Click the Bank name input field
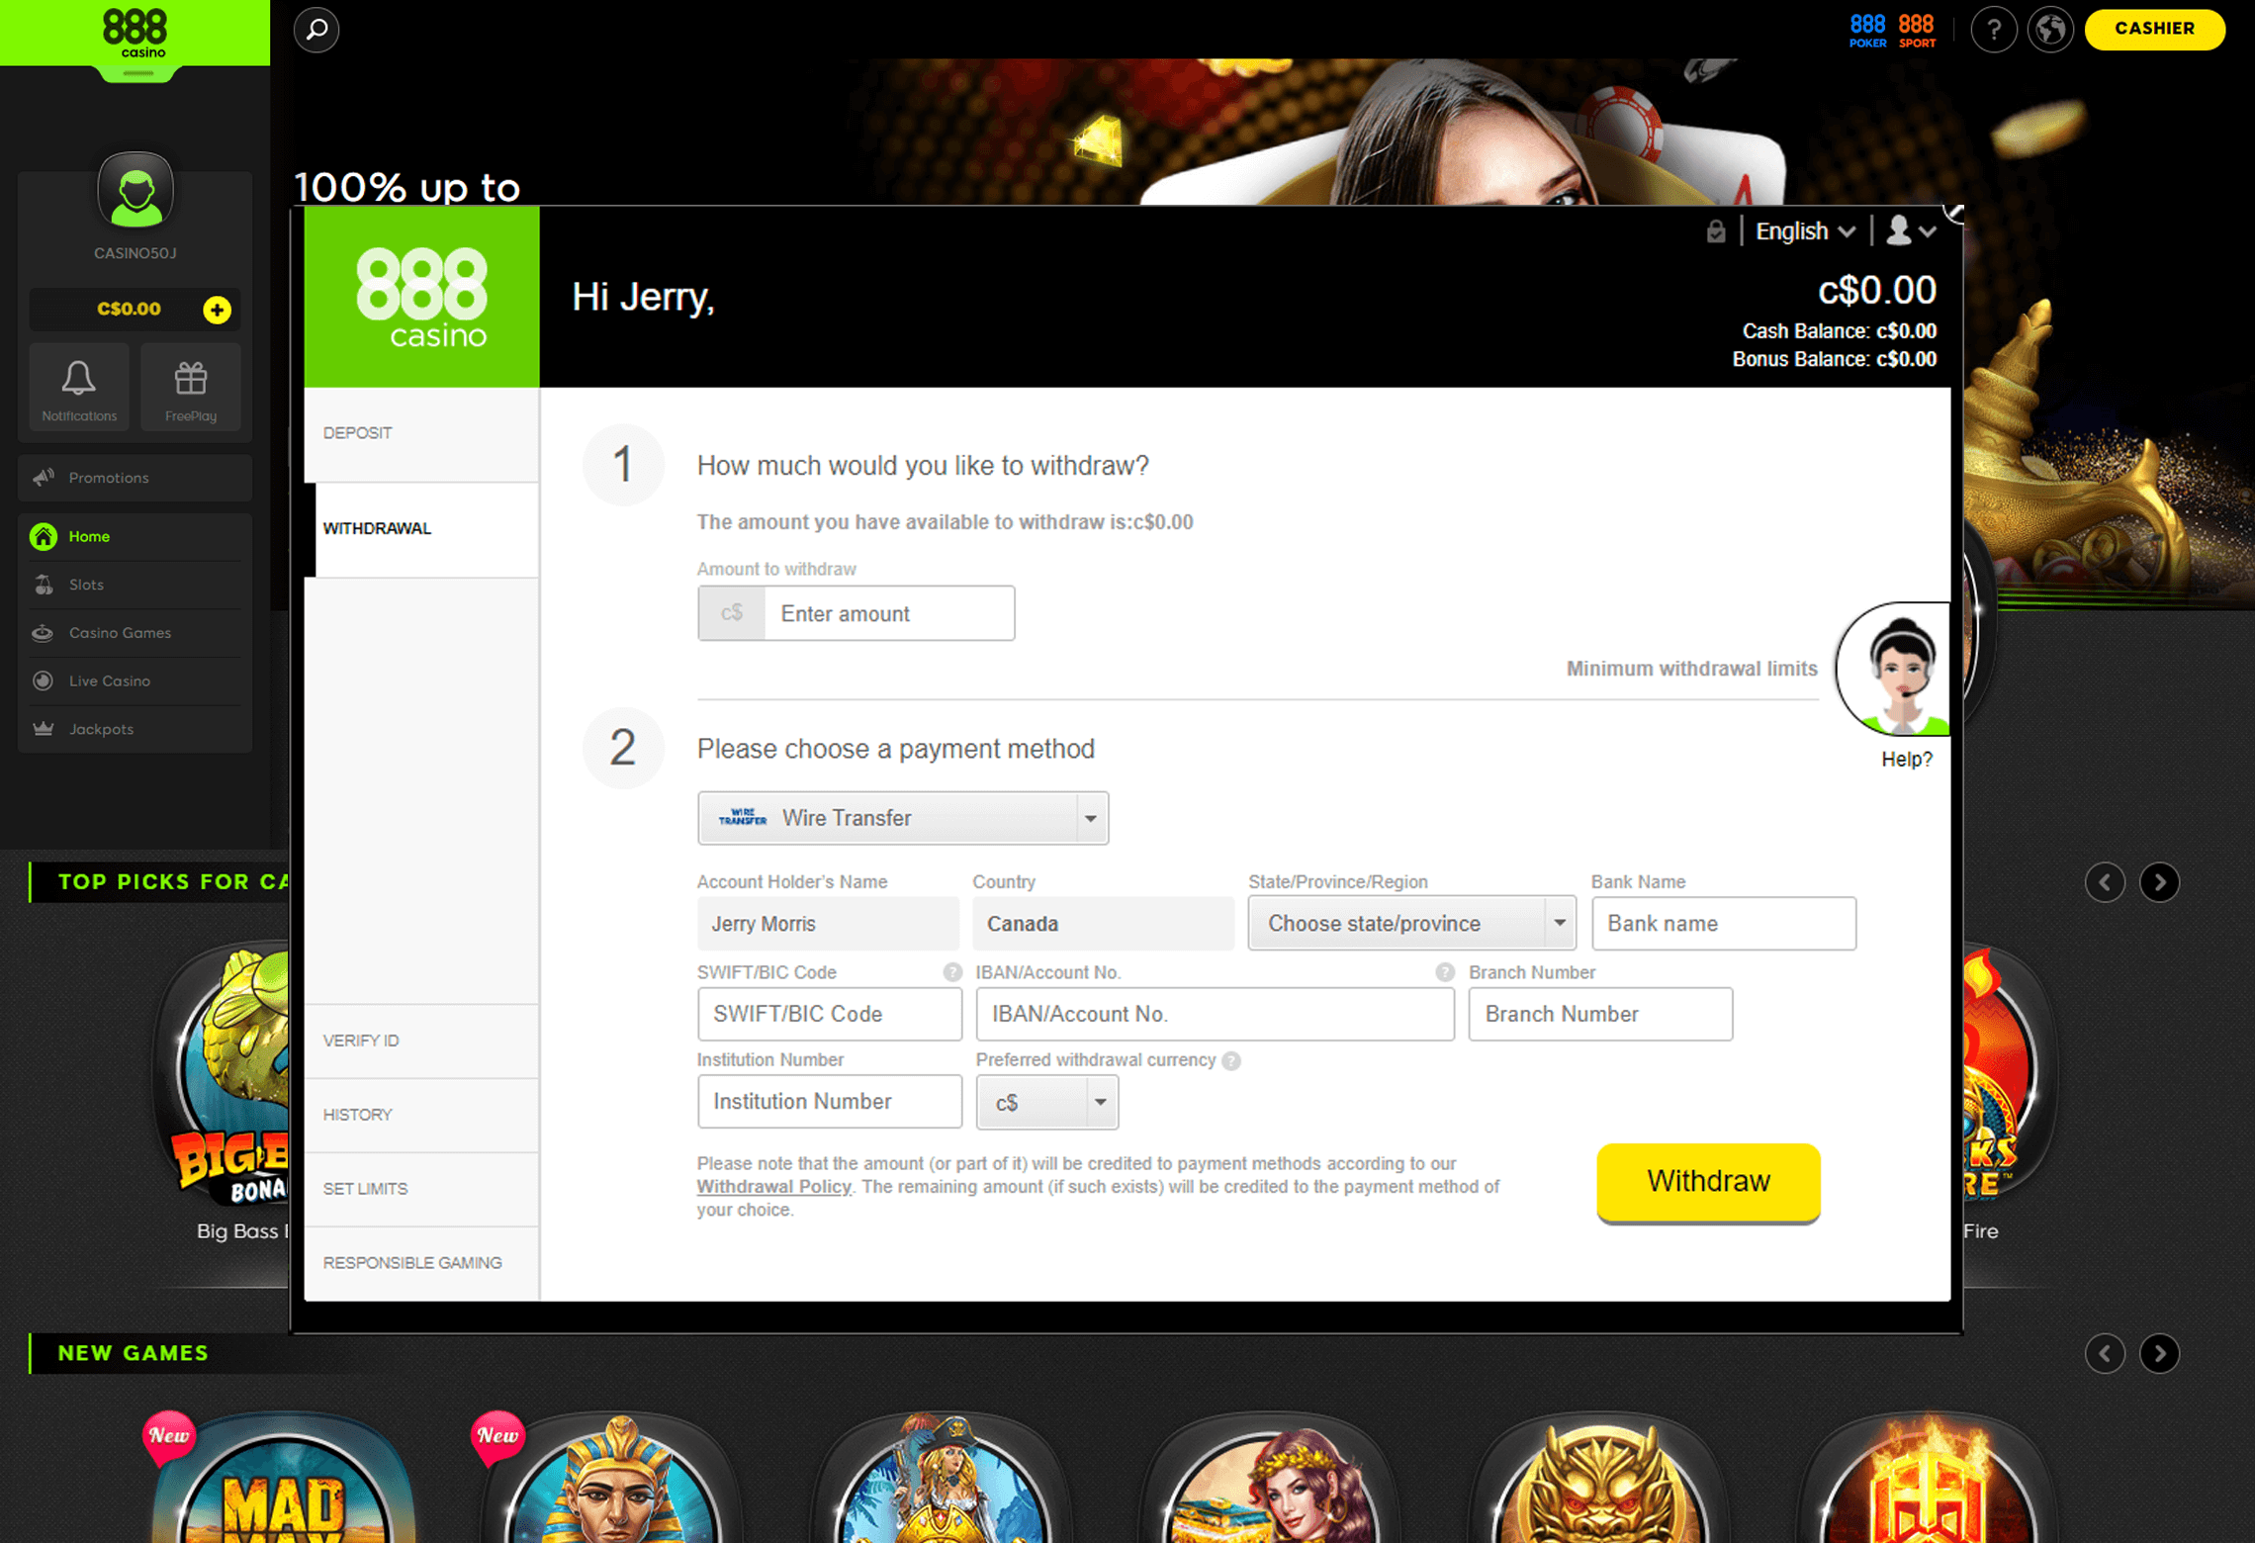Image resolution: width=2255 pixels, height=1543 pixels. tap(1724, 924)
